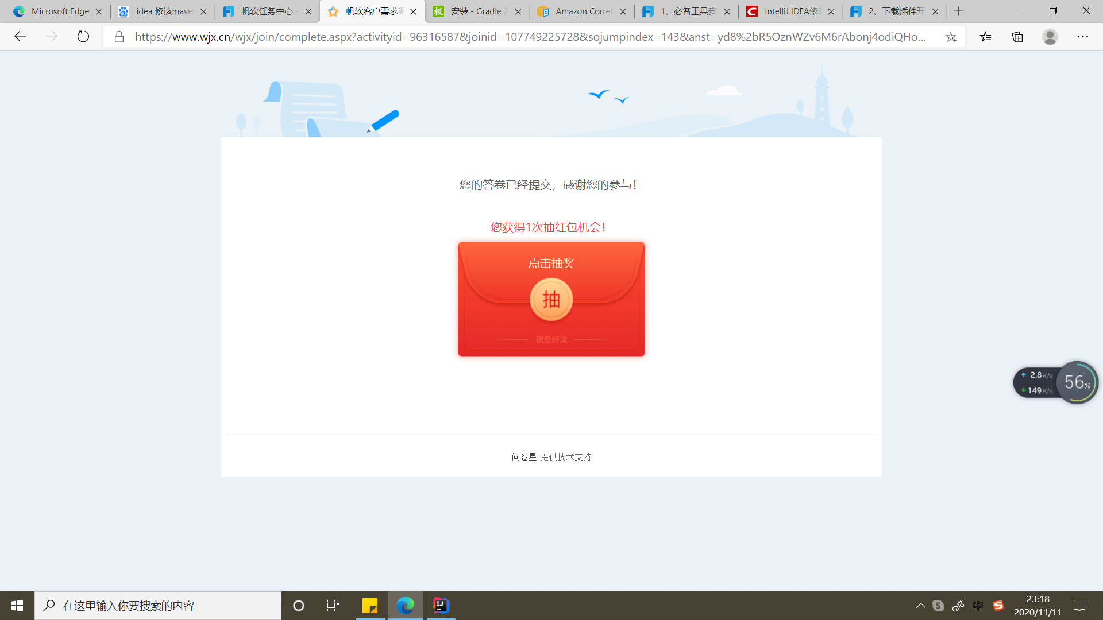Click the Windows taskbar search box
Screen dimensions: 1103x620
click(x=158, y=605)
